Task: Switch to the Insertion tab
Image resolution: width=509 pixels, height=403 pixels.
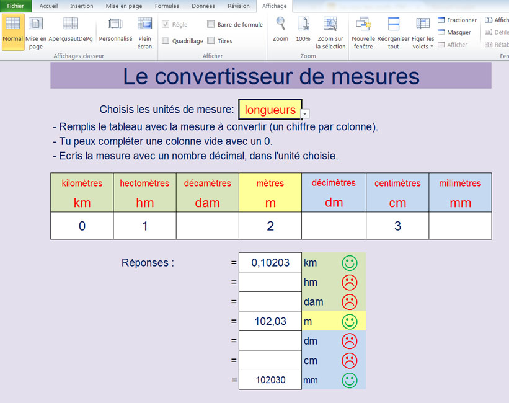Action: click(81, 6)
